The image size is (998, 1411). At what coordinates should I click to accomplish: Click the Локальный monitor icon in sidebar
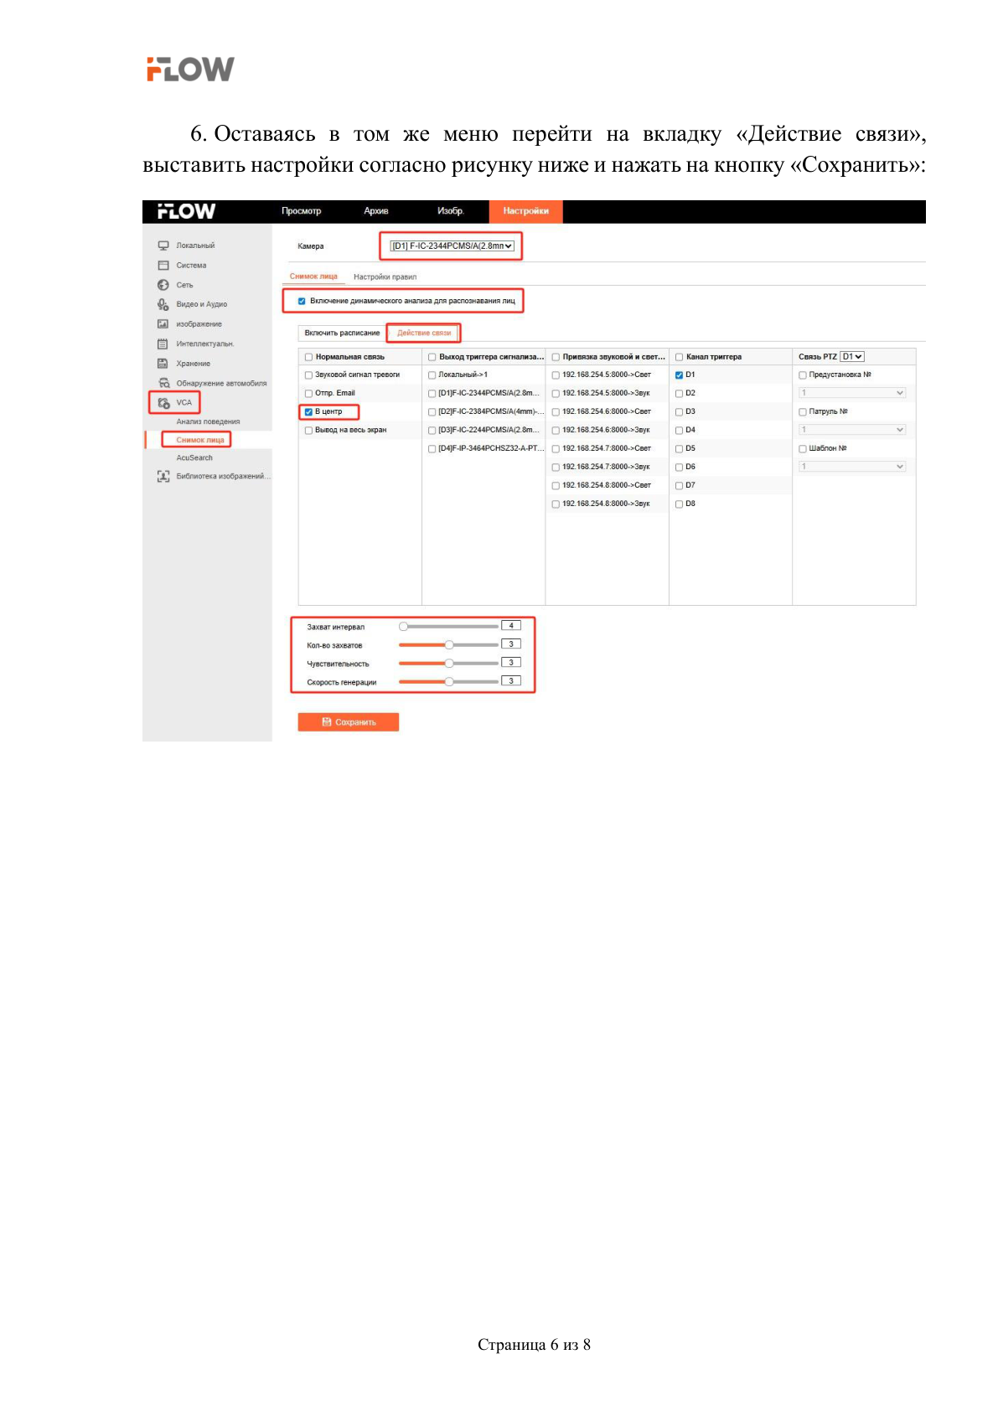pos(163,246)
